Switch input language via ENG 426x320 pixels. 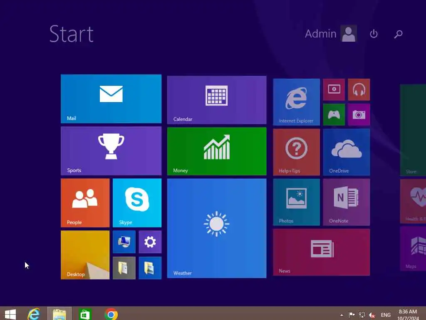coord(386,315)
